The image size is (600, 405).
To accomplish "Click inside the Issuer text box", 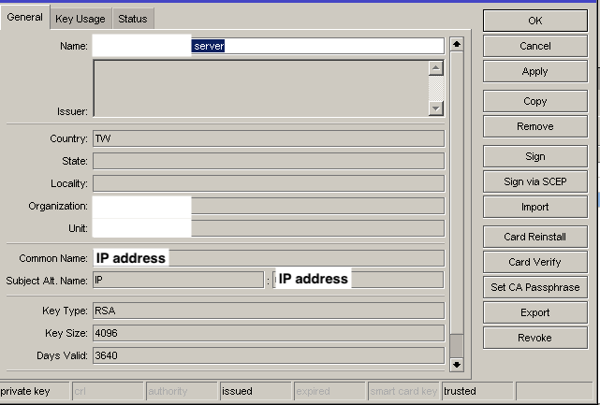I will [261, 88].
